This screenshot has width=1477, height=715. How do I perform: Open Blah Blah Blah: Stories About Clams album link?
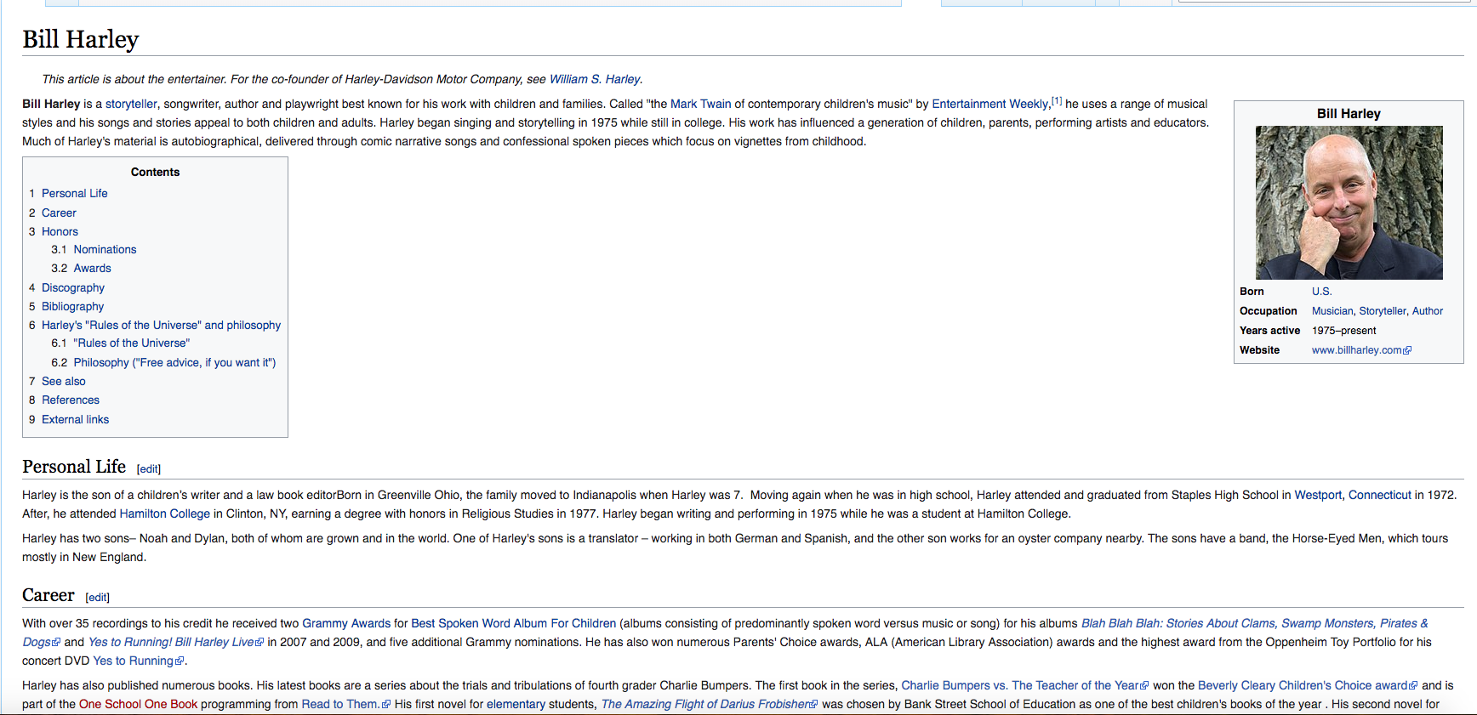(1254, 623)
